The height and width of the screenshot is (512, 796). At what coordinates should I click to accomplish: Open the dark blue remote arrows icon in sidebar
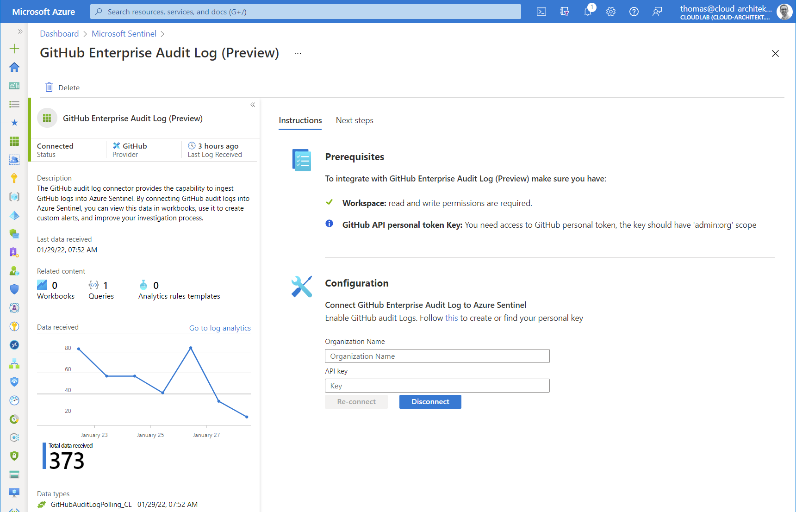[x=14, y=345]
